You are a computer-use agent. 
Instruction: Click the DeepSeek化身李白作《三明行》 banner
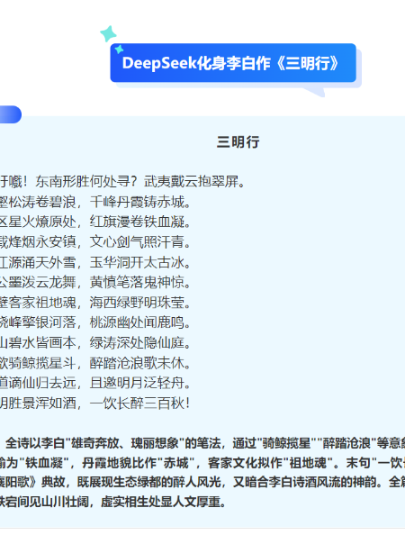pos(233,63)
